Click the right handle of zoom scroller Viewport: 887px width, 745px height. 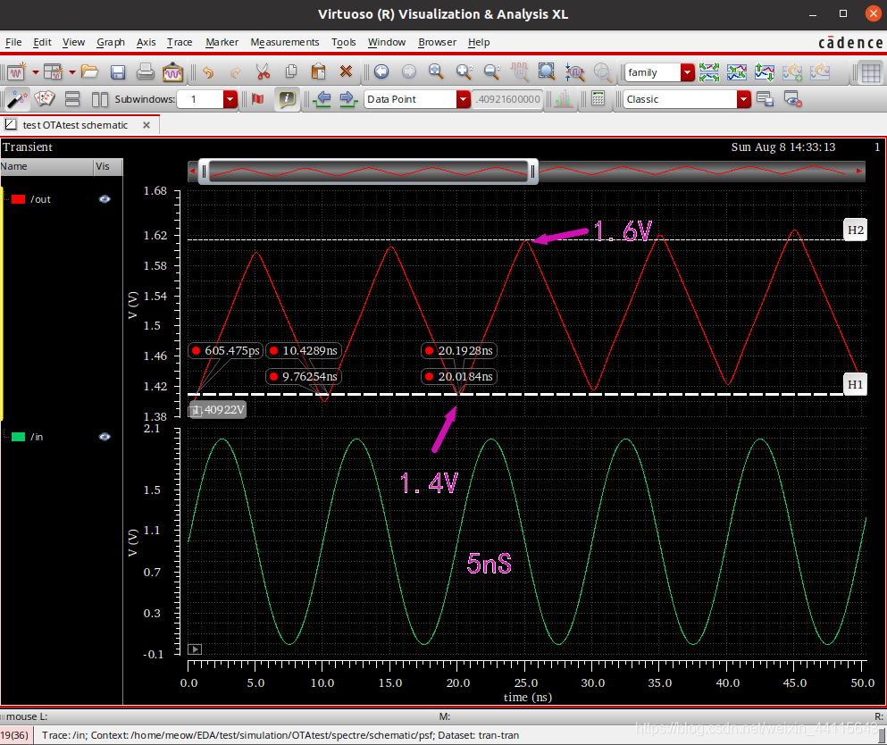point(532,172)
